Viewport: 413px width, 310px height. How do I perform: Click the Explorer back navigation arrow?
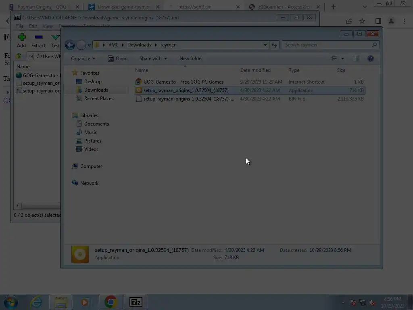click(70, 45)
